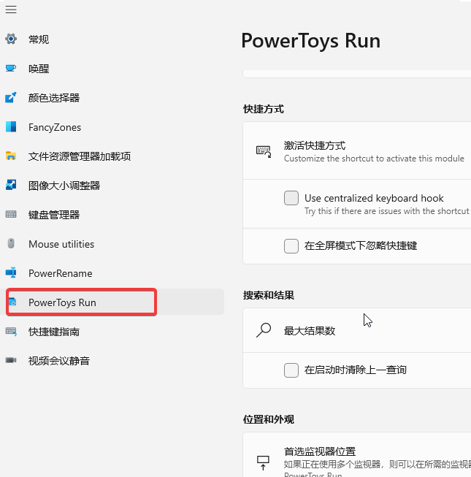Open 文件资源管理器加载项 in the sidebar
The image size is (471, 477).
click(x=112, y=156)
